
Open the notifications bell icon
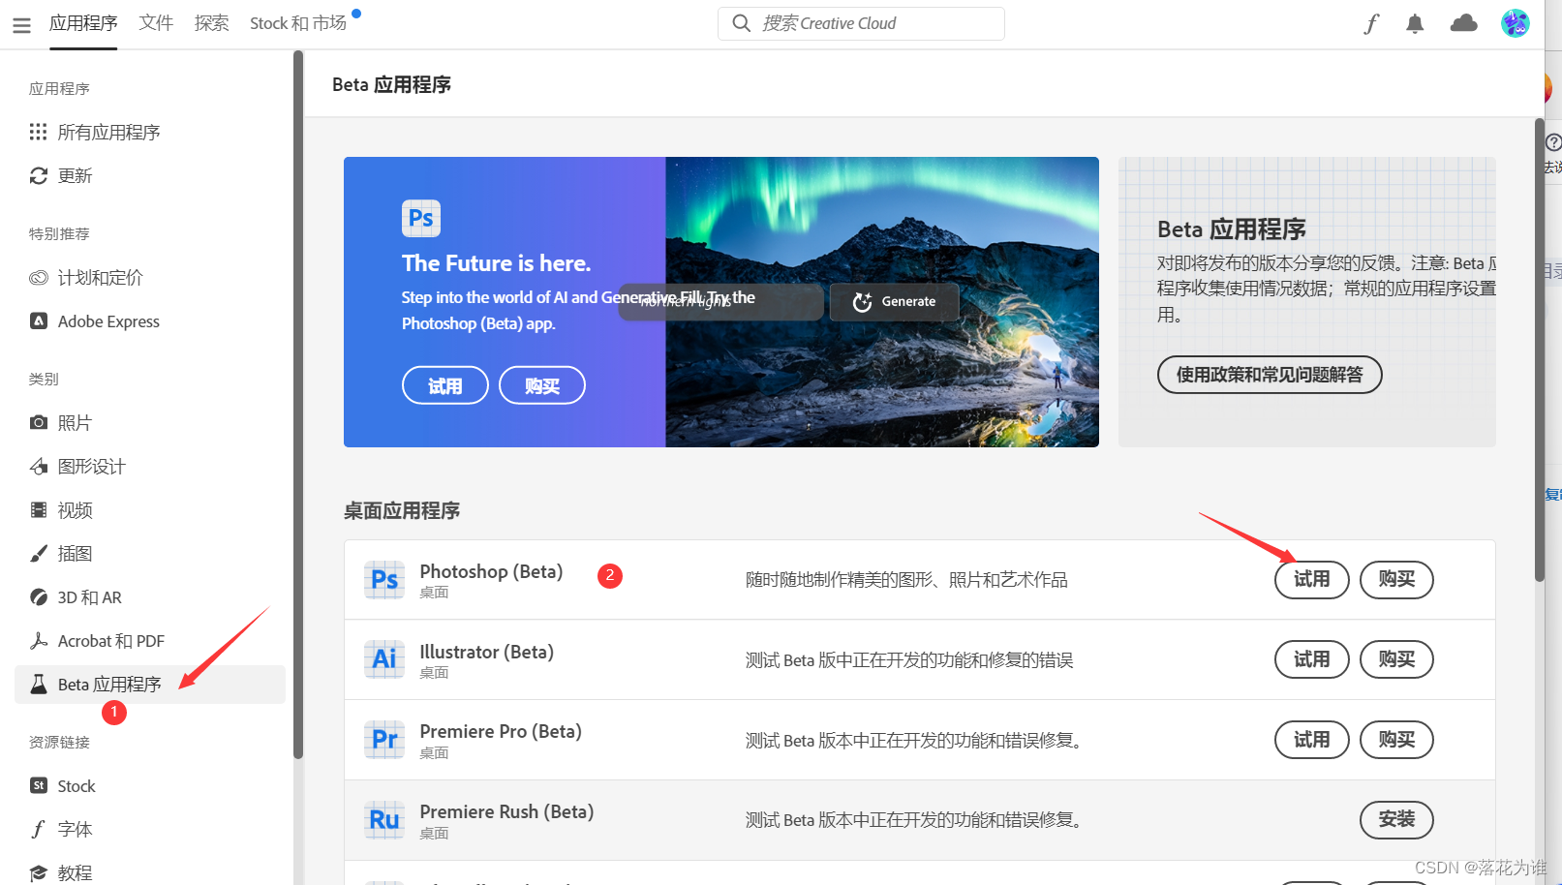coord(1415,23)
